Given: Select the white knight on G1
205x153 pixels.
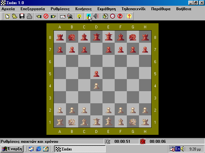Looking at the screenshot, I should pos(133,122).
